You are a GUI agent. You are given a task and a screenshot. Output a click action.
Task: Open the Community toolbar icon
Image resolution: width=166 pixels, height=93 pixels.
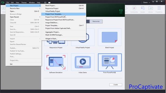pos(134,9)
